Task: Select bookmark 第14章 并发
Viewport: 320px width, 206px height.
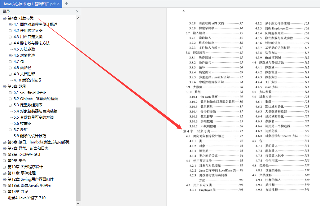Action: pyautogui.click(x=18, y=191)
